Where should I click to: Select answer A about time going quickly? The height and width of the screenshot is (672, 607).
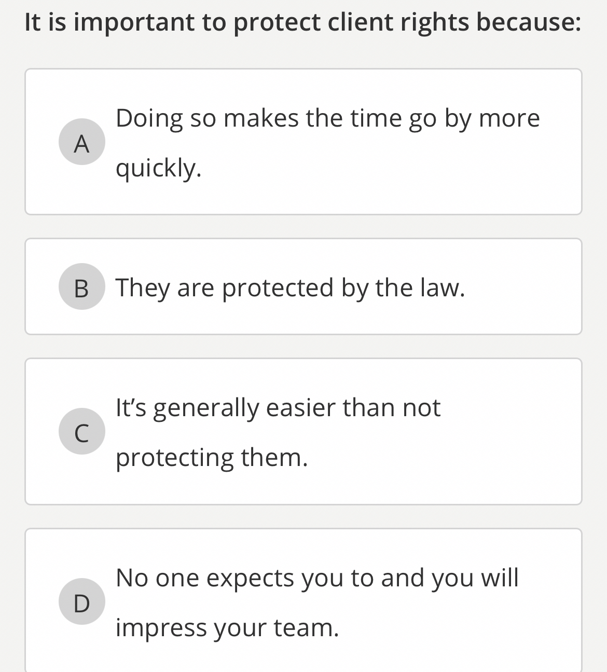(303, 141)
